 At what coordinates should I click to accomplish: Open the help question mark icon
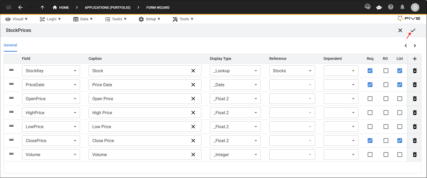point(391,7)
